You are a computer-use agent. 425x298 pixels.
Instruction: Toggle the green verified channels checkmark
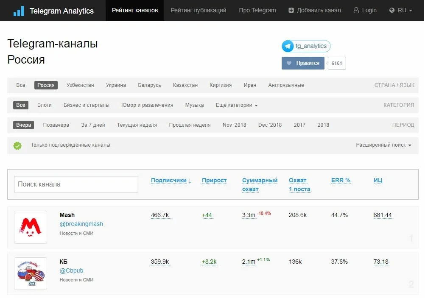pos(17,146)
